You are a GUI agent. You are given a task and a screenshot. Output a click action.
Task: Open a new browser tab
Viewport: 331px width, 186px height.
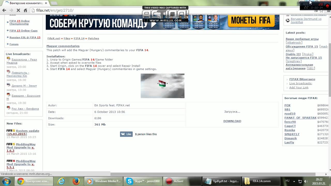[x=54, y=3]
